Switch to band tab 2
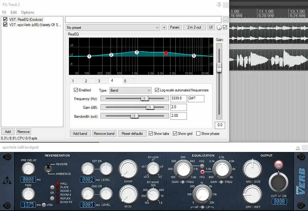The width and height of the screenshot is (308, 211). pos(89,81)
